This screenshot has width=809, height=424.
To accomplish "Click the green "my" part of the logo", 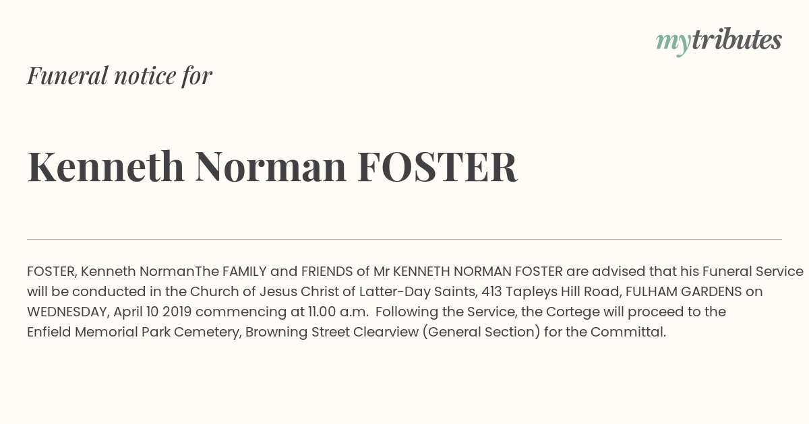I will pos(673,42).
